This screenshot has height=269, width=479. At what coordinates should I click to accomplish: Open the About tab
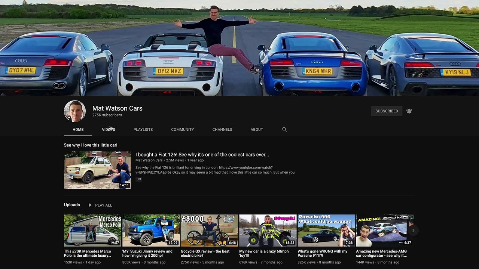pyautogui.click(x=257, y=129)
